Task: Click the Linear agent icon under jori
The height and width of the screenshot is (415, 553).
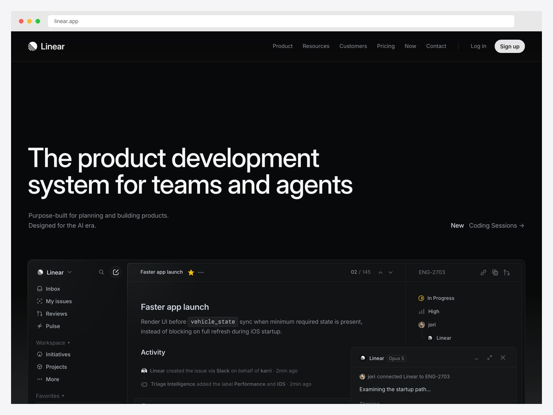Action: tap(430, 338)
